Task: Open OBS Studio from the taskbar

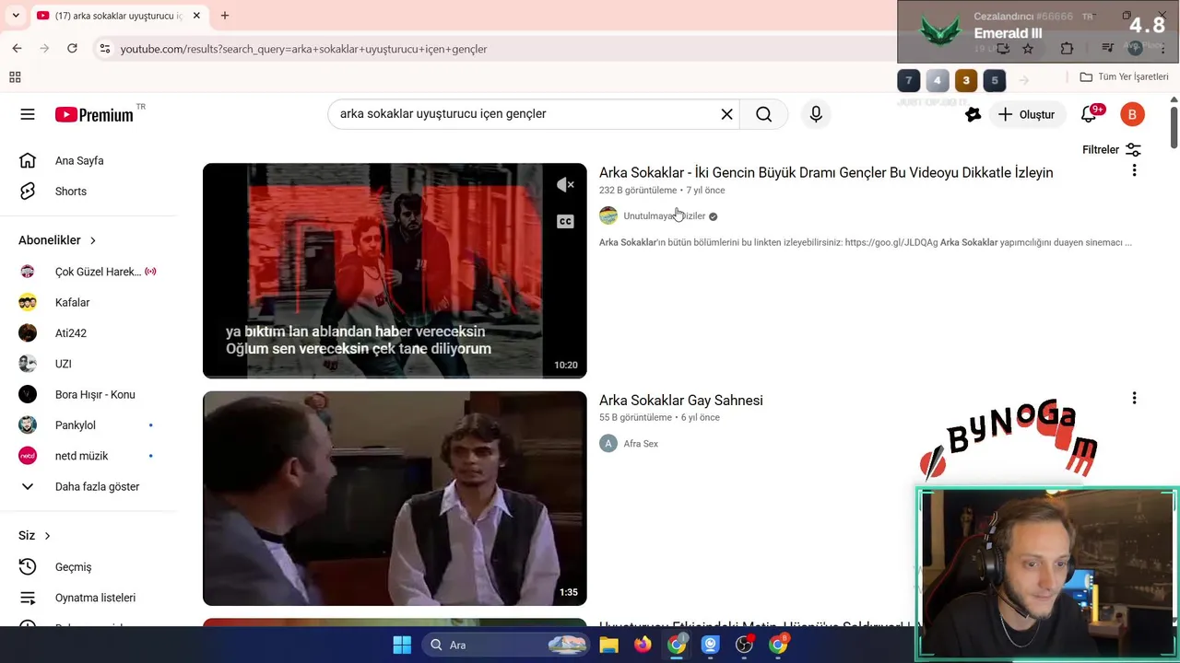Action: [x=744, y=645]
